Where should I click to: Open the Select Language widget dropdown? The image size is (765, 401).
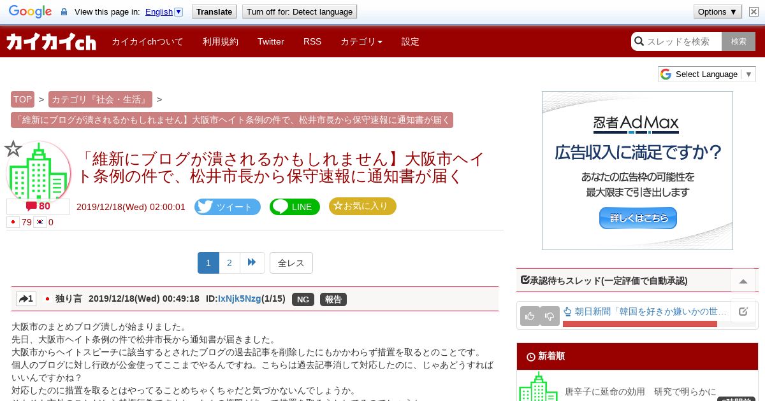706,74
